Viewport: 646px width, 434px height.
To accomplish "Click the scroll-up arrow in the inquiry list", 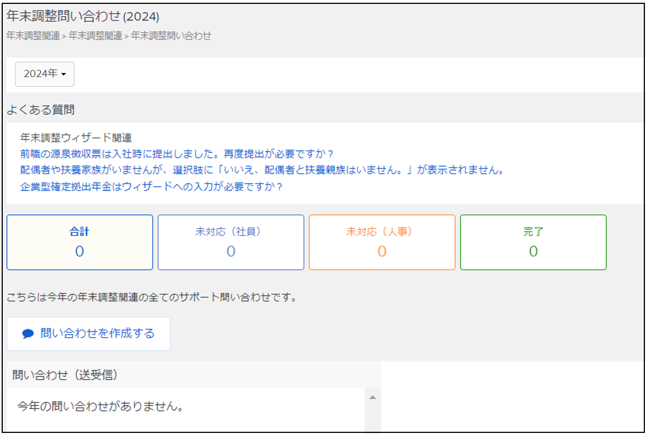I will 372,397.
